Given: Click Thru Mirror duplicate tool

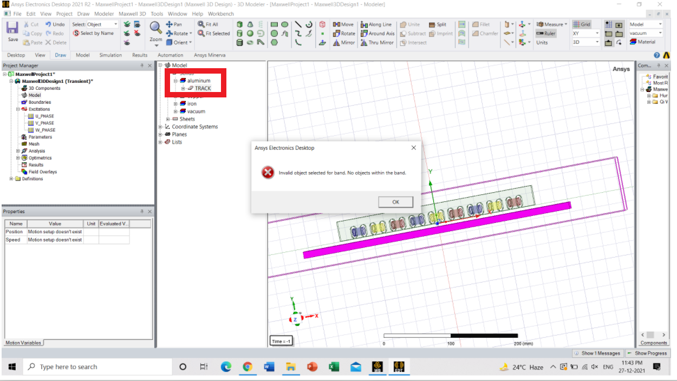Looking at the screenshot, I should [x=377, y=43].
